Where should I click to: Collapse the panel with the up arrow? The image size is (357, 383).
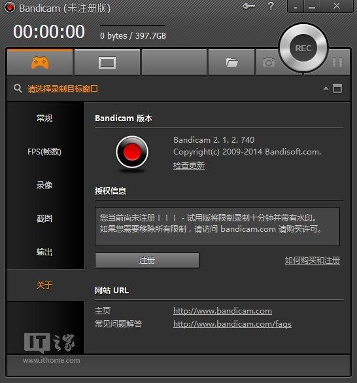tap(326, 88)
